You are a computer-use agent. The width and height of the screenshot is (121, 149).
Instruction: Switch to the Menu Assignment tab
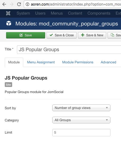point(41,62)
